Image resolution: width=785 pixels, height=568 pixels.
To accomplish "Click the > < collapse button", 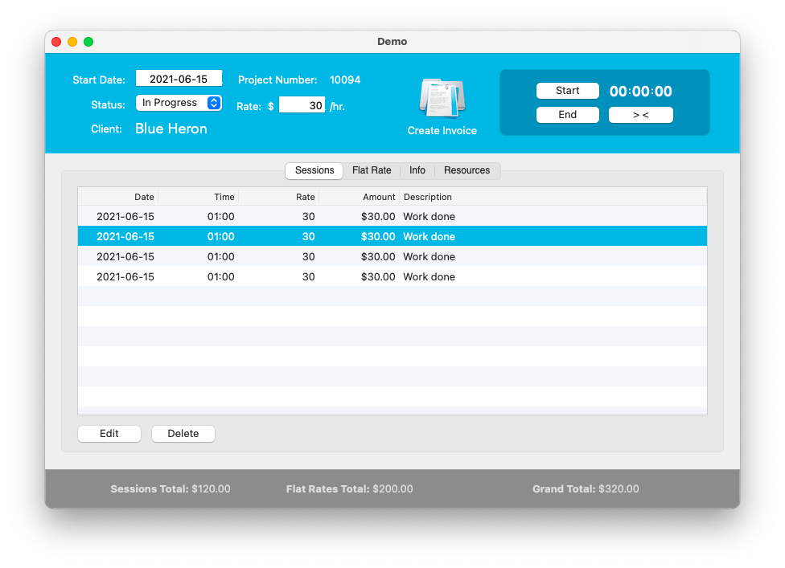I will [640, 115].
